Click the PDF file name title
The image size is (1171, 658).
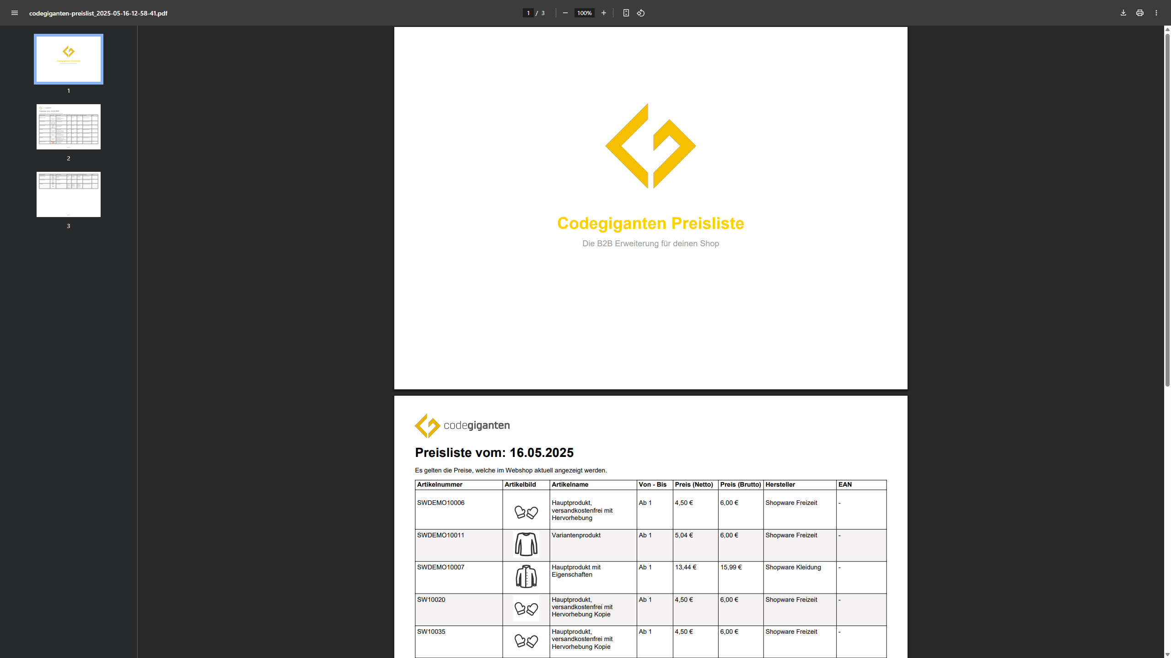coord(98,13)
